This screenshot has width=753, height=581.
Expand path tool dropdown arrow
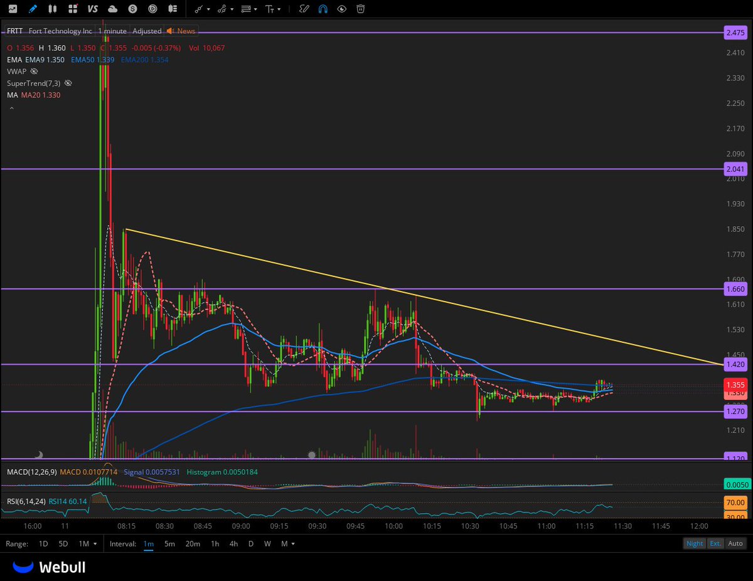click(x=232, y=9)
